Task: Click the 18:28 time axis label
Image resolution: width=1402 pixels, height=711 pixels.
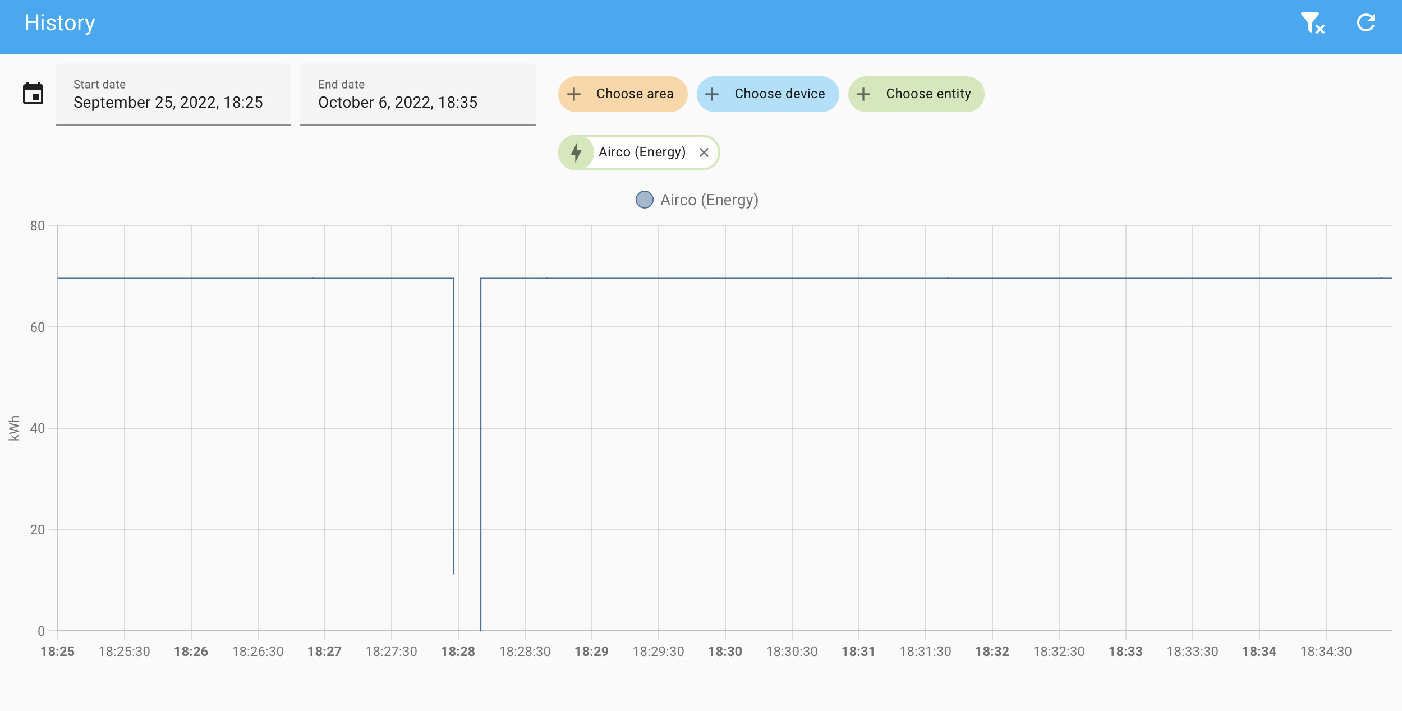Action: [458, 652]
